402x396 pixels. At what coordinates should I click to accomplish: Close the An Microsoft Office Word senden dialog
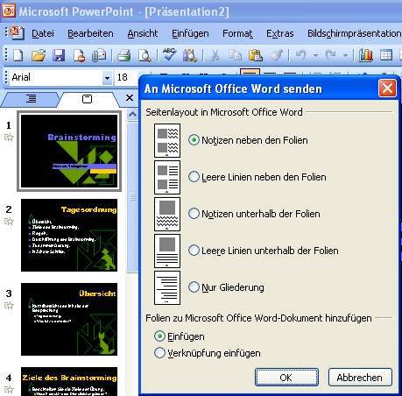pos(387,88)
